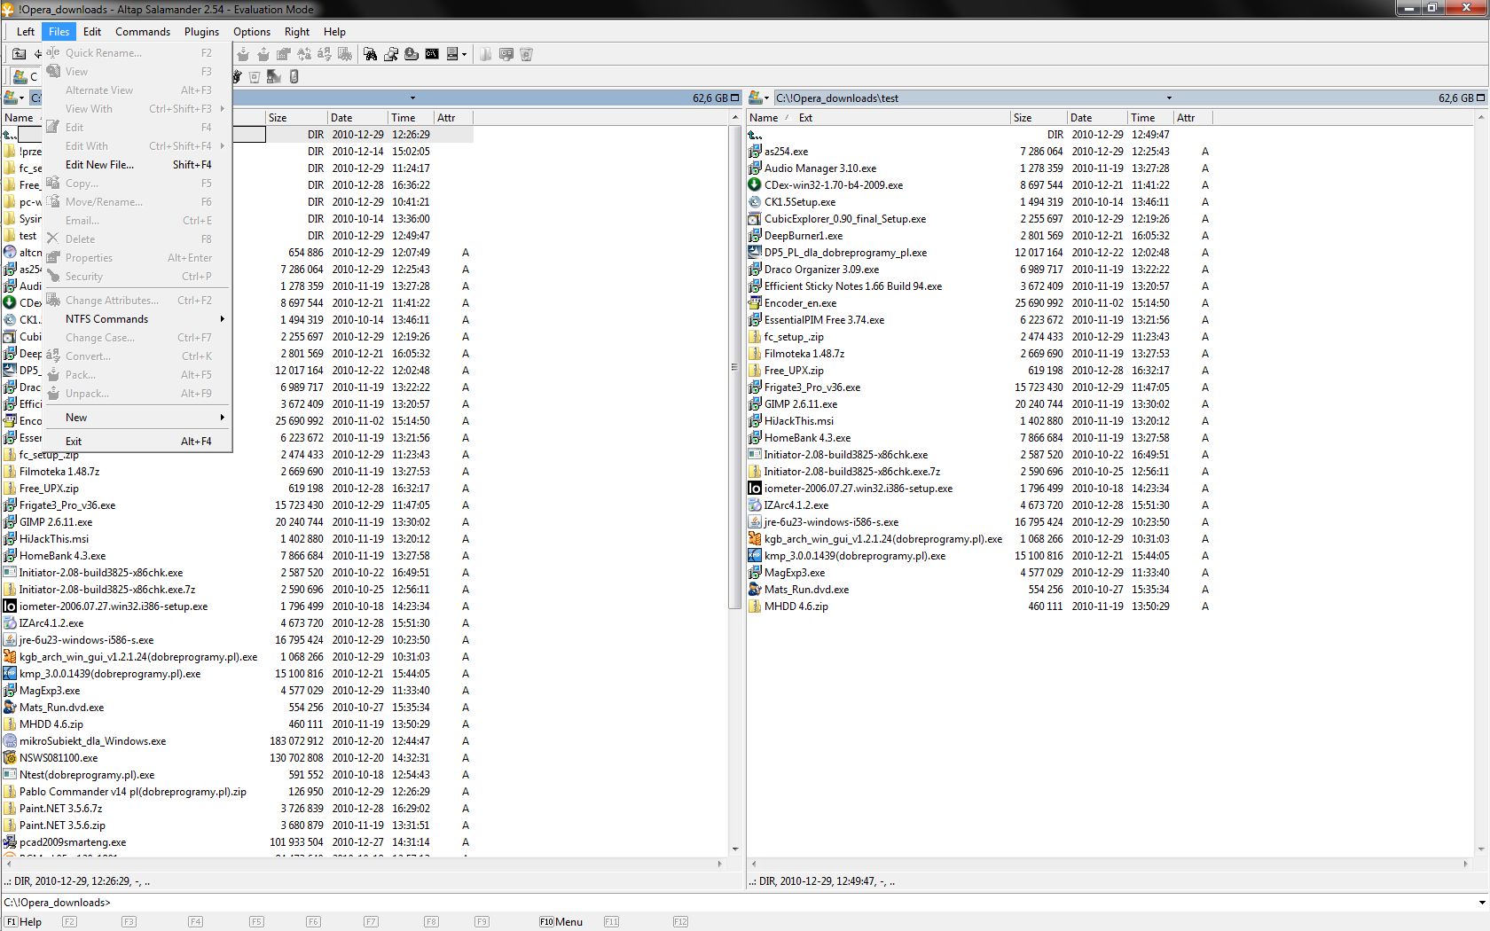This screenshot has height=931, width=1490.
Task: Select HijackThis.msi in right panel
Action: (x=798, y=421)
